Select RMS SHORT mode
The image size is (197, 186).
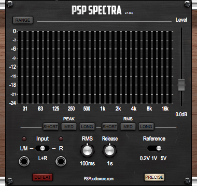point(110,127)
